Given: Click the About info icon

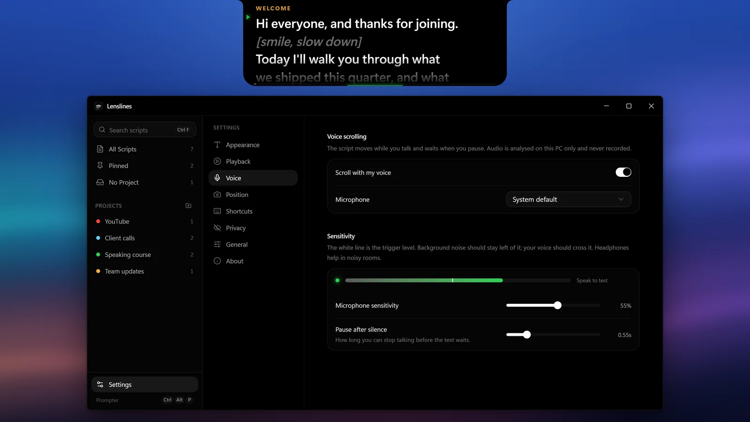Looking at the screenshot, I should coord(217,261).
